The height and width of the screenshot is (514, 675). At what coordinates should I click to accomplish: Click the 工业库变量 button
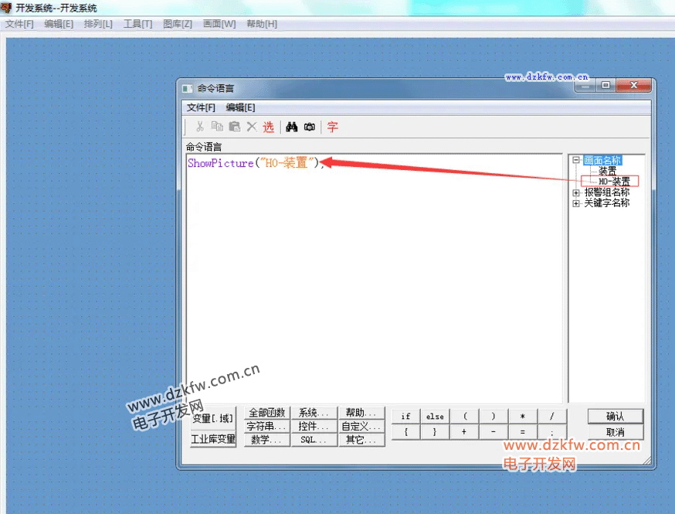[213, 439]
